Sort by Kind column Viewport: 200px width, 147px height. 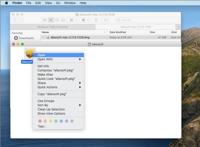(x=175, y=32)
